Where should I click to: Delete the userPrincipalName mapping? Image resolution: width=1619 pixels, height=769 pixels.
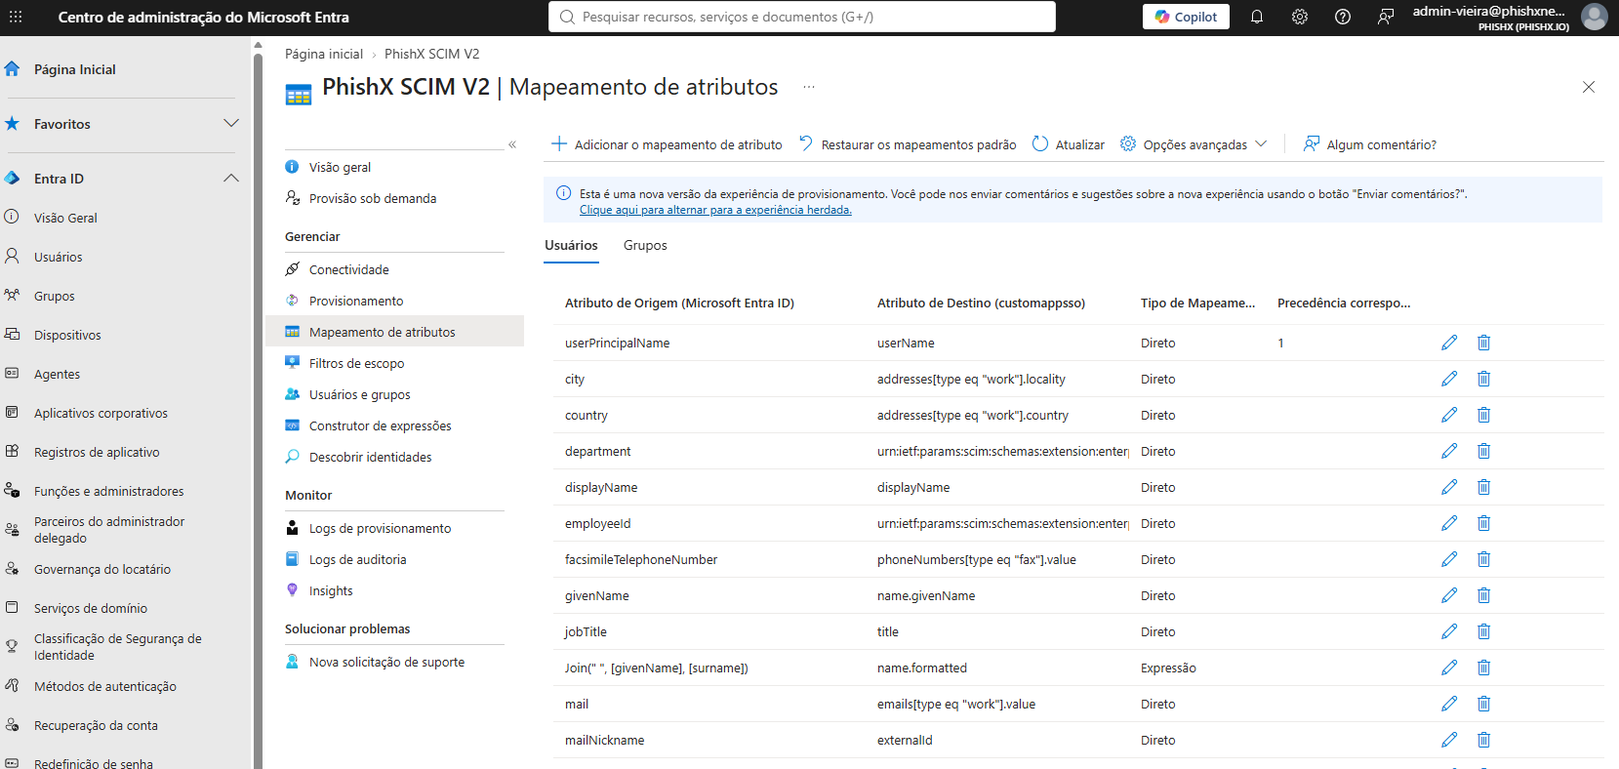1483,343
